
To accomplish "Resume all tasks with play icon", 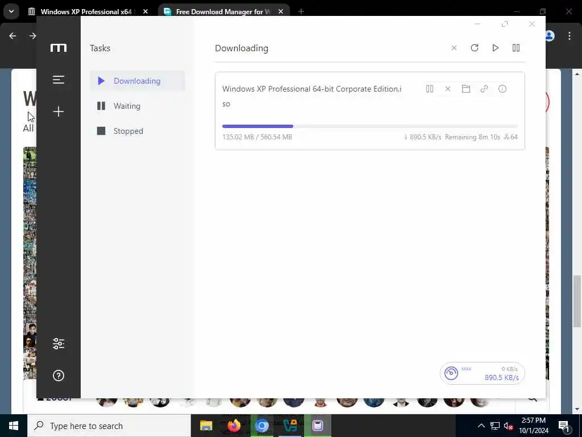I will pos(495,48).
